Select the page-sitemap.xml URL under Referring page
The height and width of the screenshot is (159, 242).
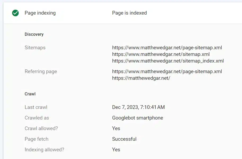click(x=167, y=72)
